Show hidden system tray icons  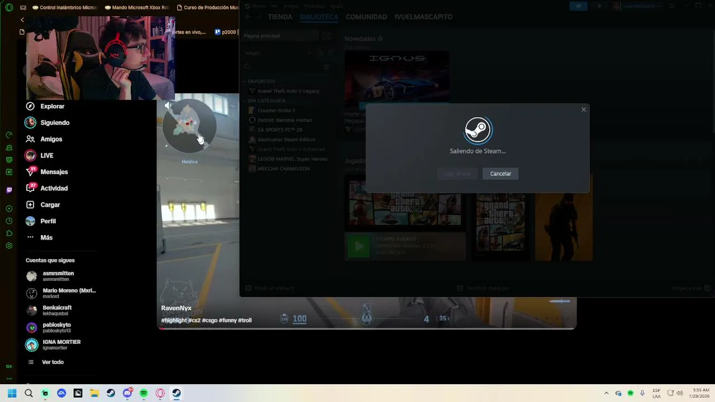pos(607,393)
